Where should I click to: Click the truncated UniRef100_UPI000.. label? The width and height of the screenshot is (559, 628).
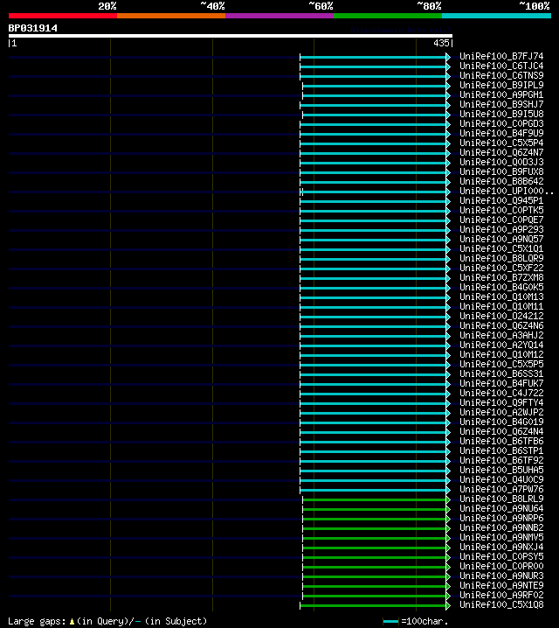coord(507,191)
